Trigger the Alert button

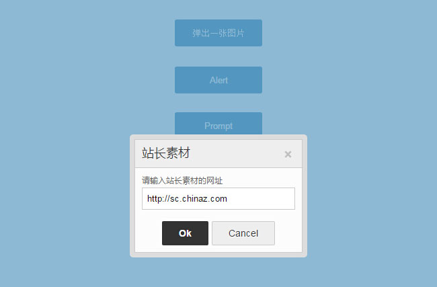(x=218, y=80)
